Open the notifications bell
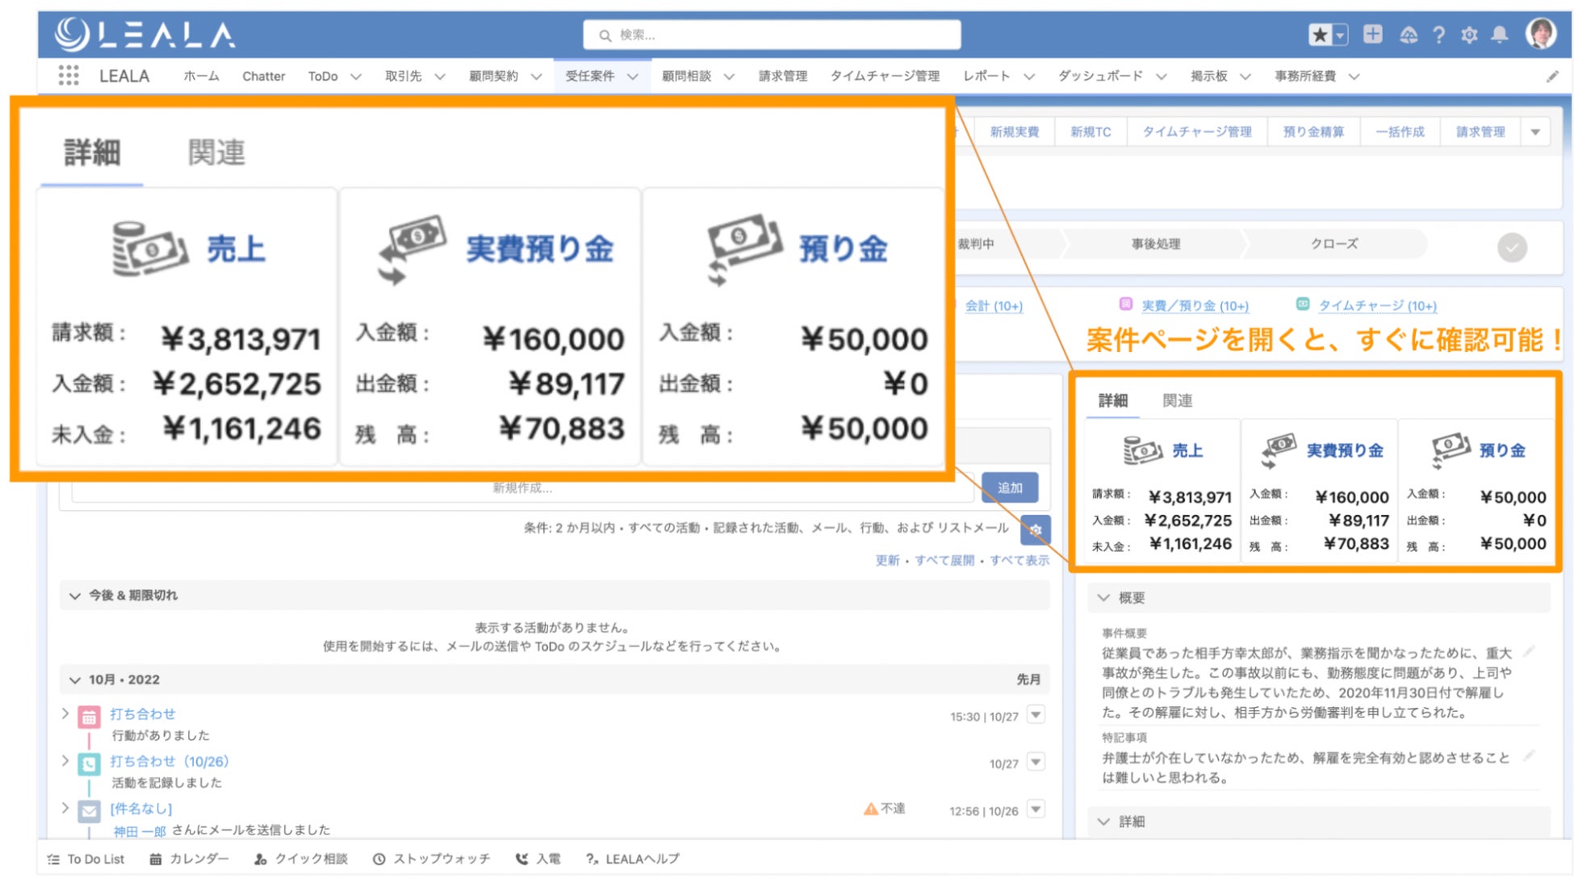Viewport: 1574px width, 878px height. tap(1499, 35)
